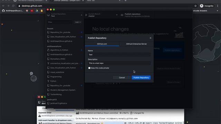This screenshot has width=221, height=124.
Task: Select Student_Management_System repository
Action: [65, 90]
